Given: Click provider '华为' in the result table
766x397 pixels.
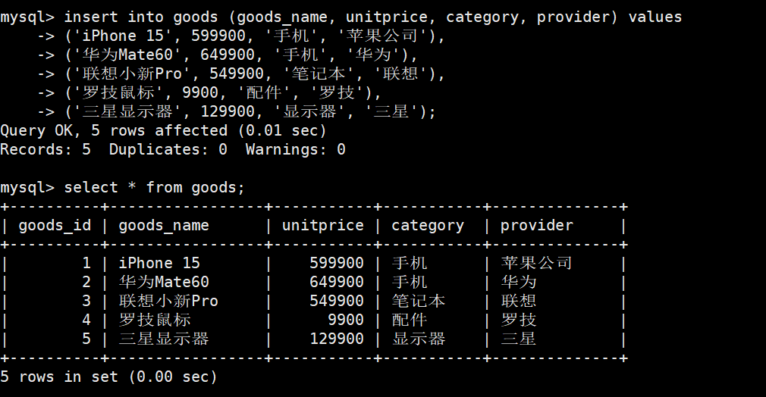Looking at the screenshot, I should coord(519,283).
